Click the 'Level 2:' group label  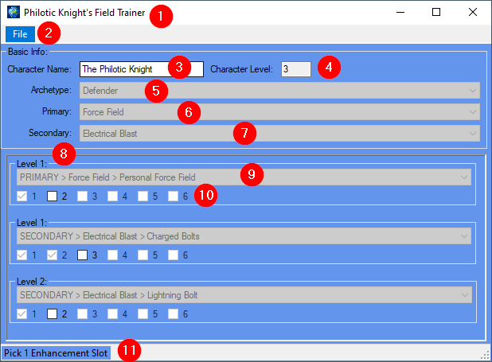pyautogui.click(x=32, y=282)
